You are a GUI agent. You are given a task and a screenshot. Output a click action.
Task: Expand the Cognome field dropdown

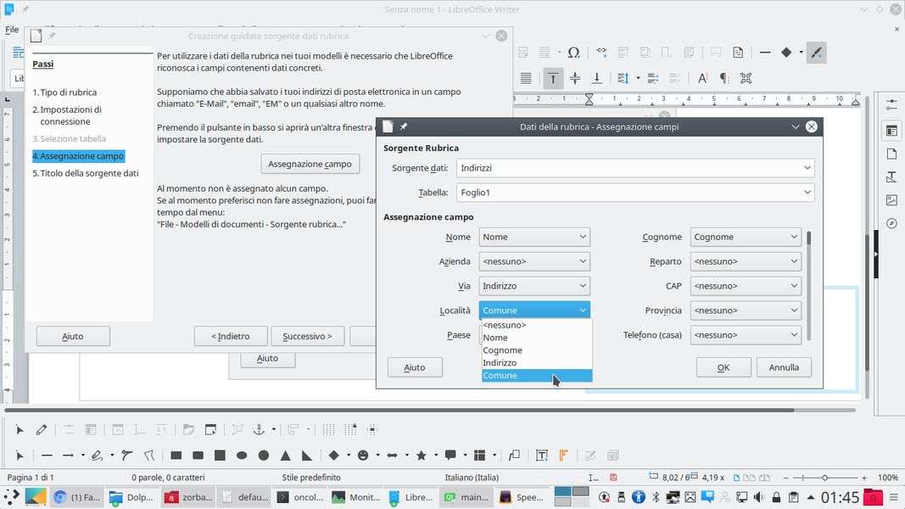[x=745, y=237]
